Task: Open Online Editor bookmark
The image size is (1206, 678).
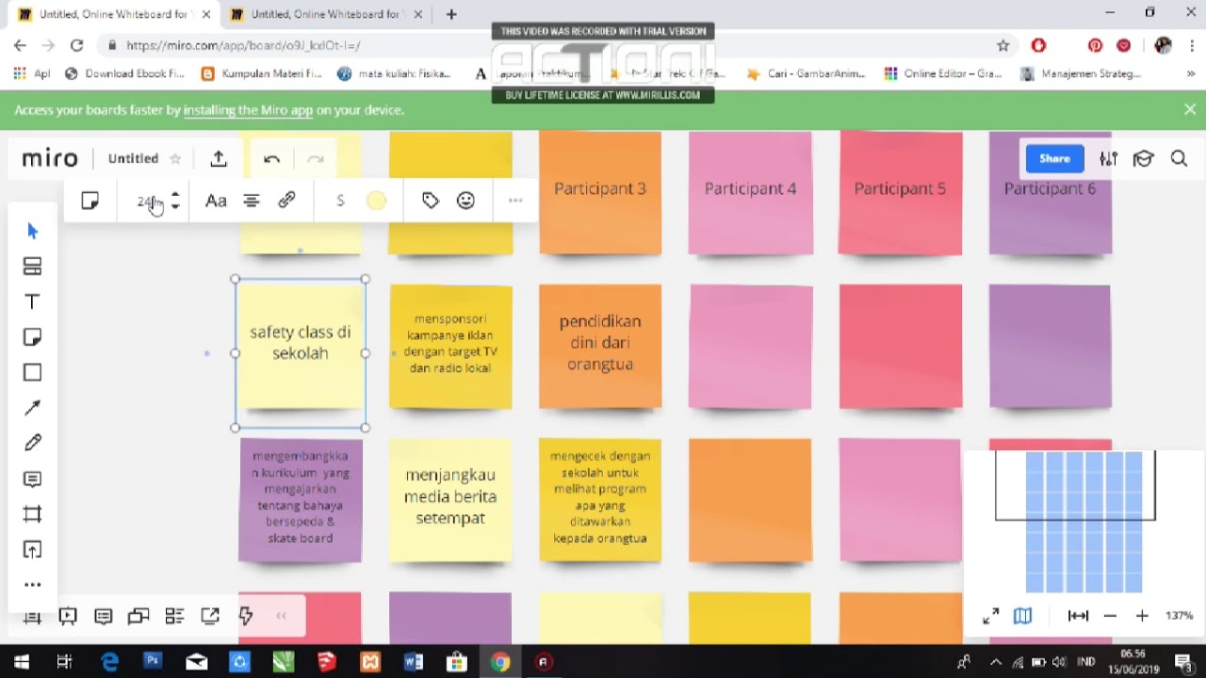Action: coord(943,73)
